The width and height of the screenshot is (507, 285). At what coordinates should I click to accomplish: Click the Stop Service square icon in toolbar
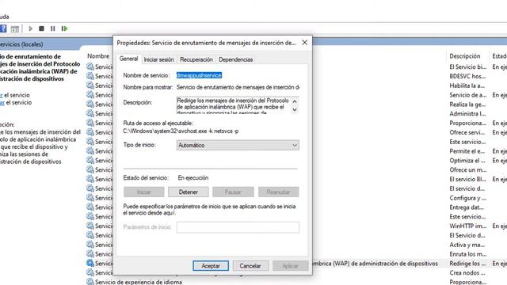[x=41, y=28]
